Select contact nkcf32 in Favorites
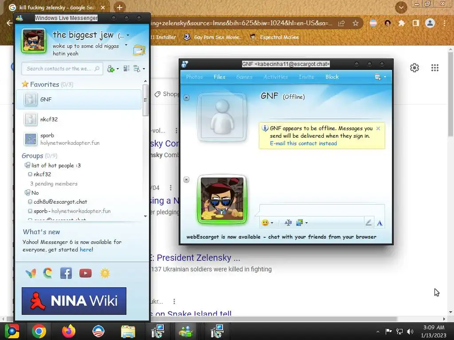The height and width of the screenshot is (340, 454). point(78,119)
